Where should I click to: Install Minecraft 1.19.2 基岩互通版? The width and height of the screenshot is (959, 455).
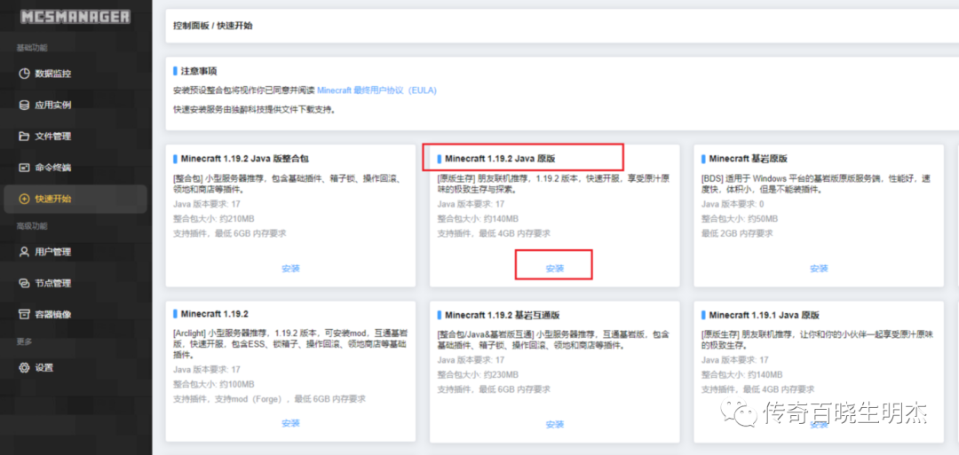[555, 425]
